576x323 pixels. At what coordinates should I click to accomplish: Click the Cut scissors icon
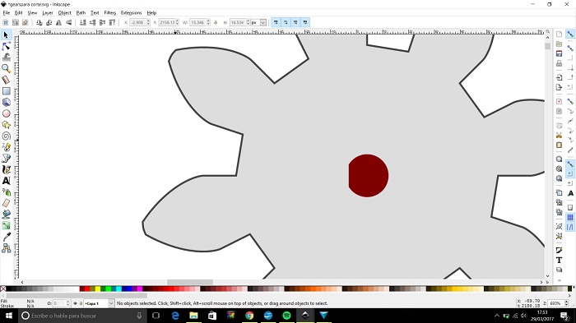tap(559, 135)
